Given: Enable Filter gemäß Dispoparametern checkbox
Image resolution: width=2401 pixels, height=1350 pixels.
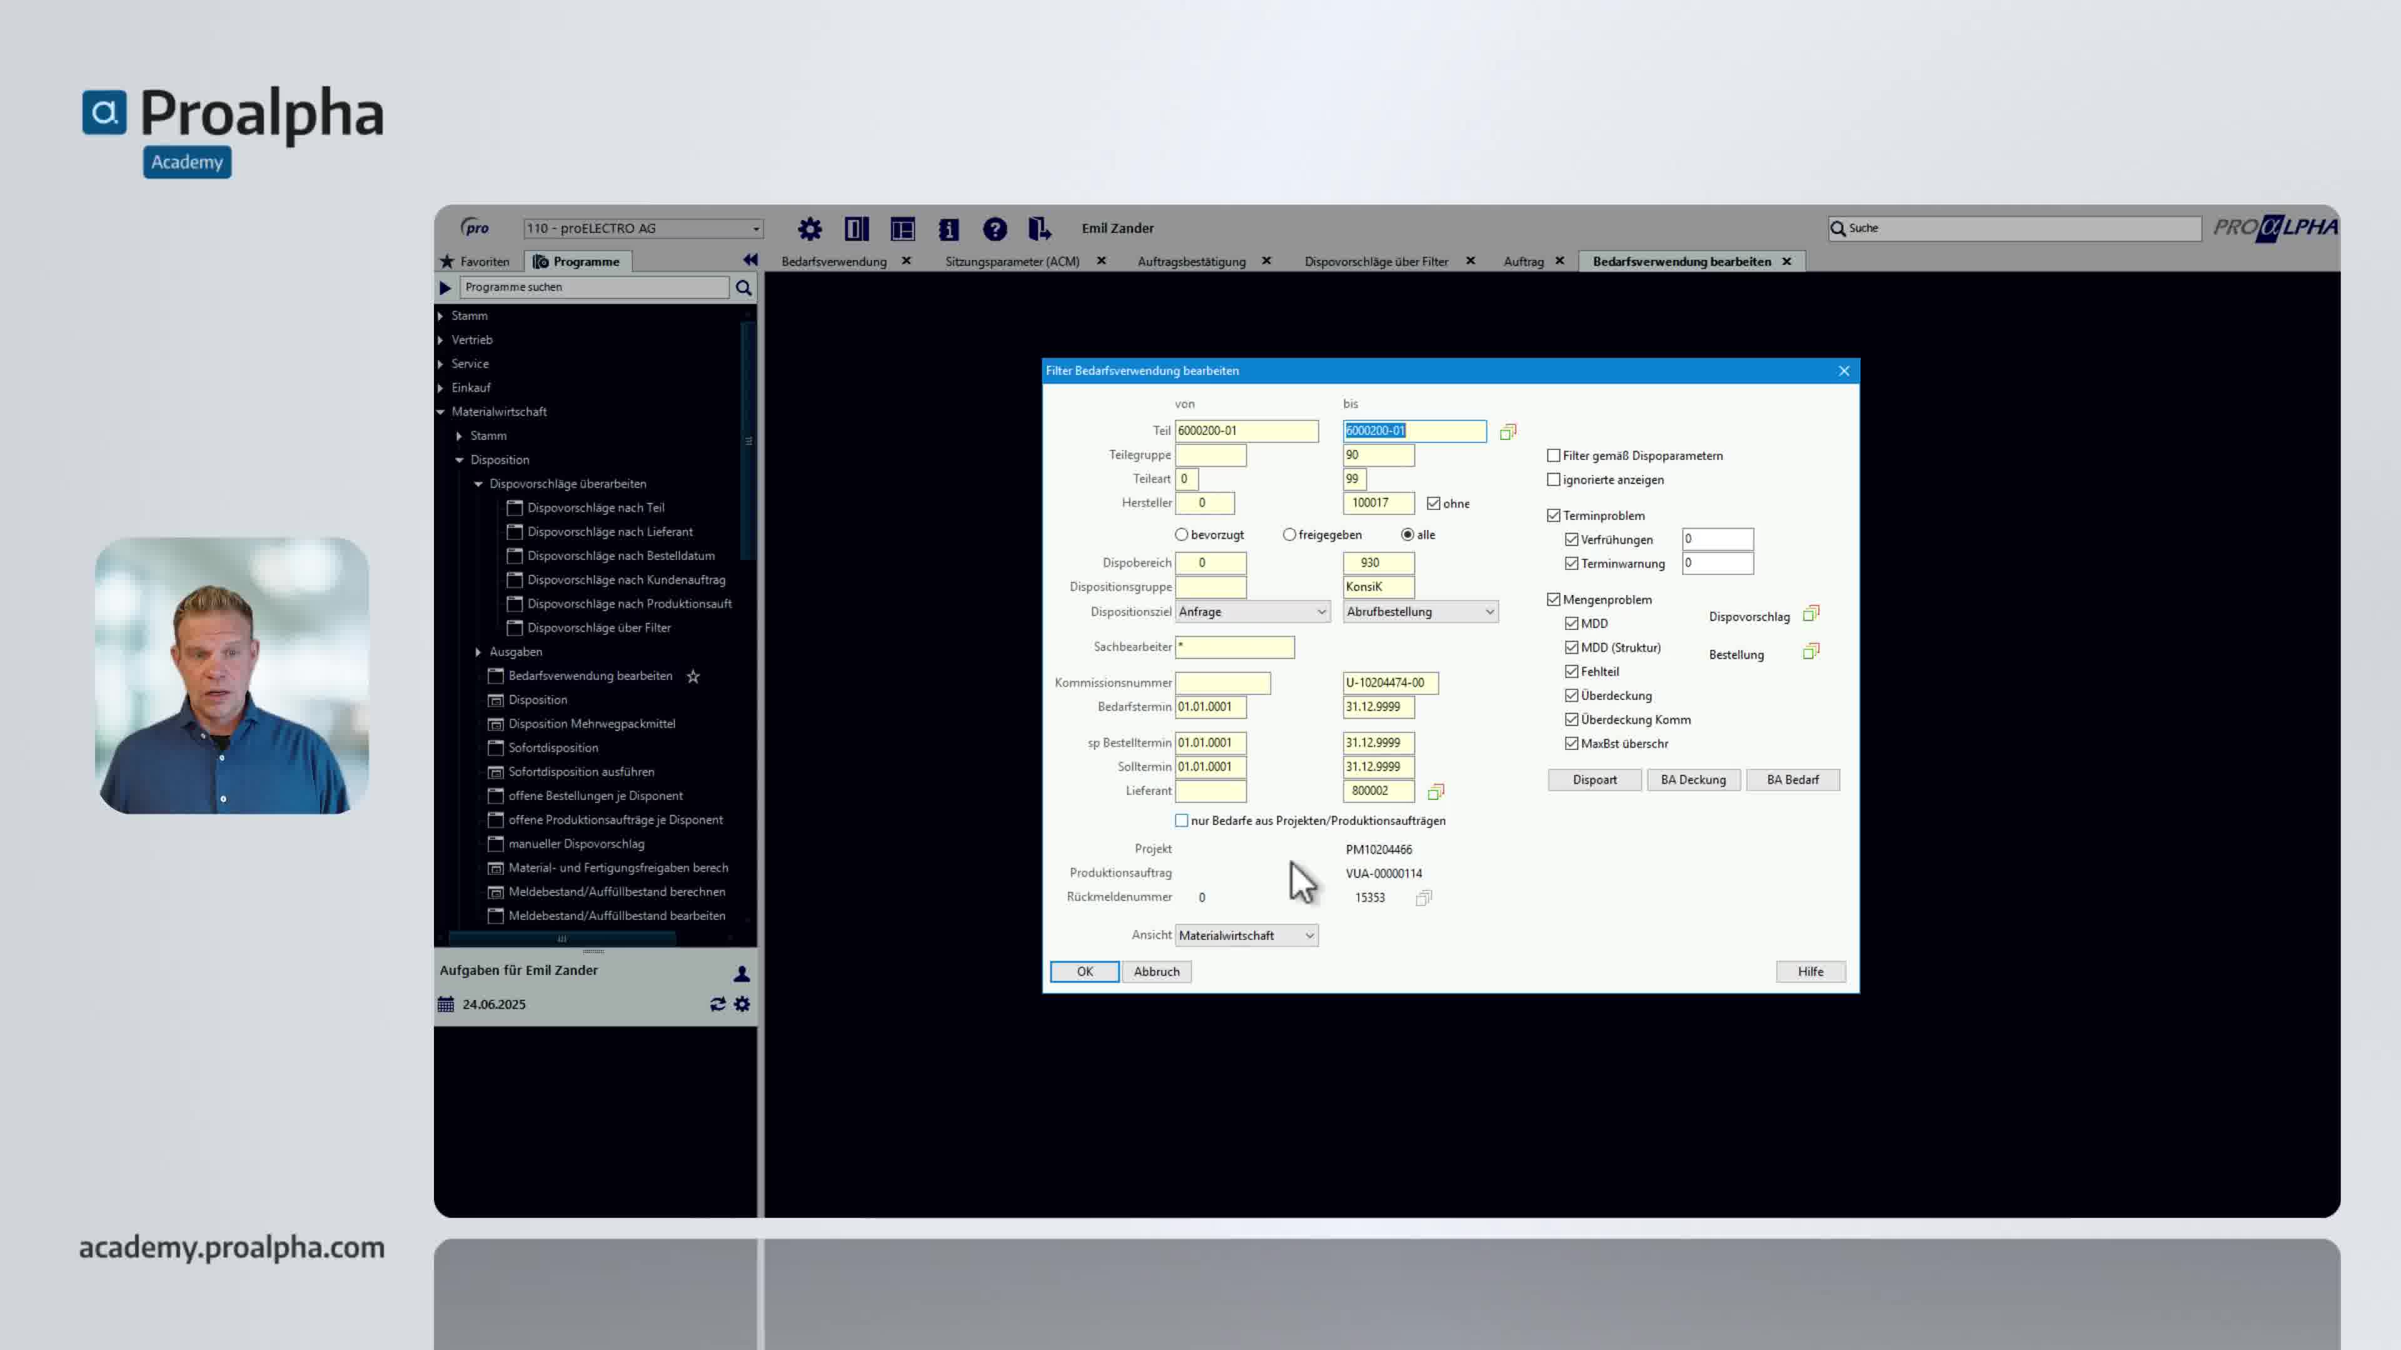Looking at the screenshot, I should 1554,456.
